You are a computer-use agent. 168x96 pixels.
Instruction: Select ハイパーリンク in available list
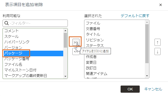pos(33,42)
